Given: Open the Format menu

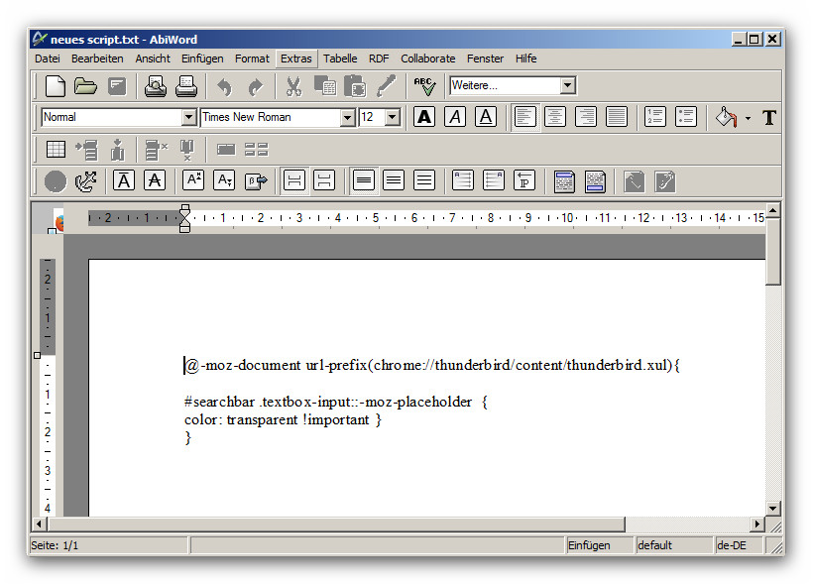Looking at the screenshot, I should (x=252, y=58).
